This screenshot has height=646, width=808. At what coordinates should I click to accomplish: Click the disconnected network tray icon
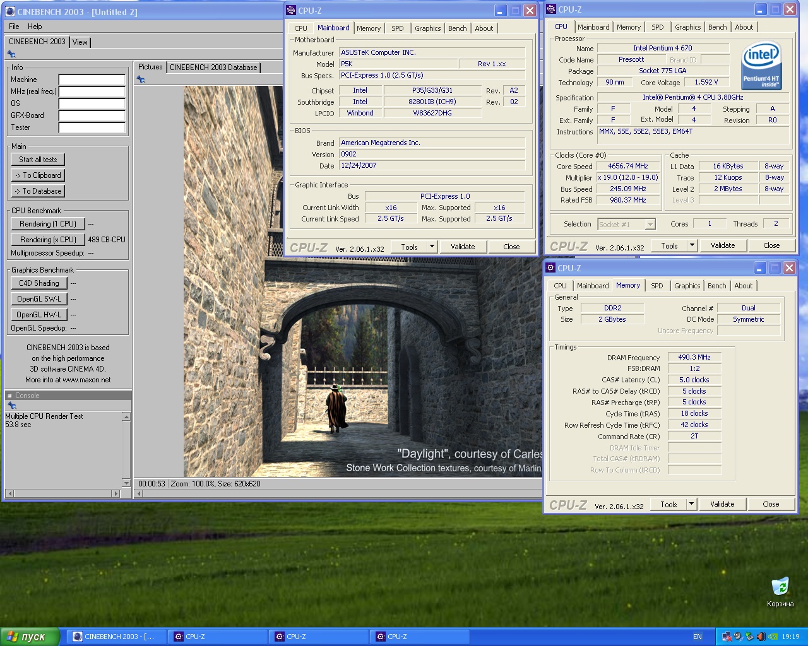tap(727, 637)
